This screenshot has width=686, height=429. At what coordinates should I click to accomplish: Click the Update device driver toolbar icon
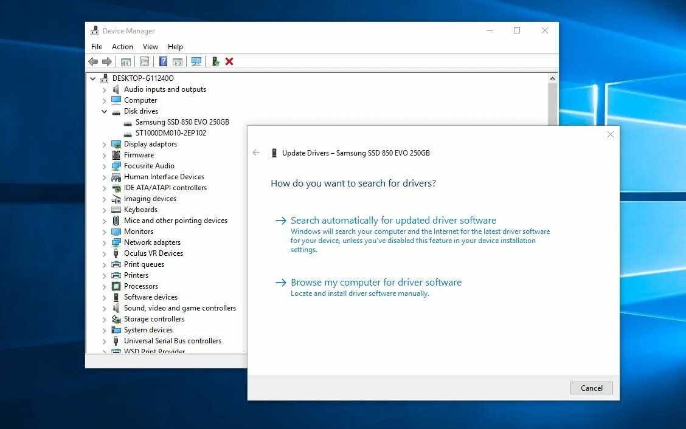(215, 61)
